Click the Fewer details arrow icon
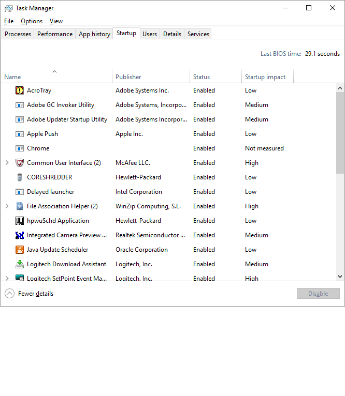The width and height of the screenshot is (345, 396). (10, 294)
